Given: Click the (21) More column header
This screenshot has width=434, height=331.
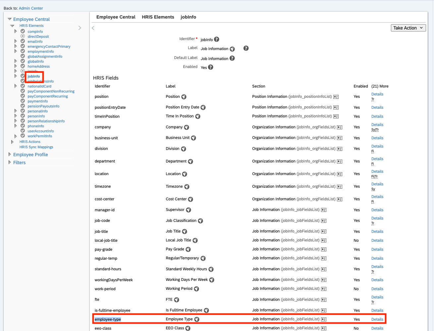Looking at the screenshot, I should [x=380, y=86].
